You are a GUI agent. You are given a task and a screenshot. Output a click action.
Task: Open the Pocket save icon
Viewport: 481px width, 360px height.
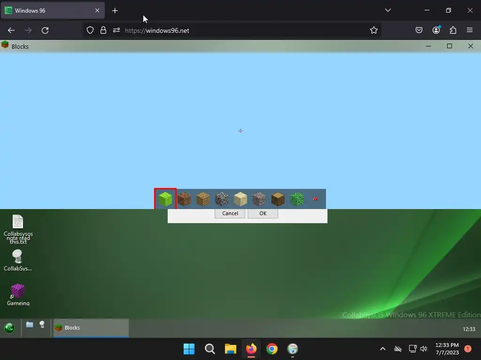tap(419, 30)
